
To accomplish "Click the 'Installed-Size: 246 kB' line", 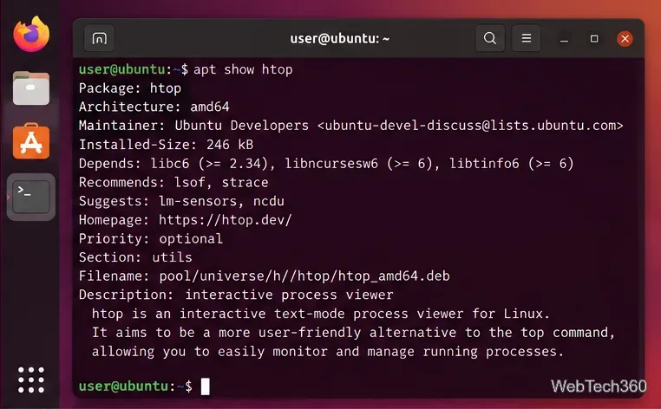I will 166,145.
